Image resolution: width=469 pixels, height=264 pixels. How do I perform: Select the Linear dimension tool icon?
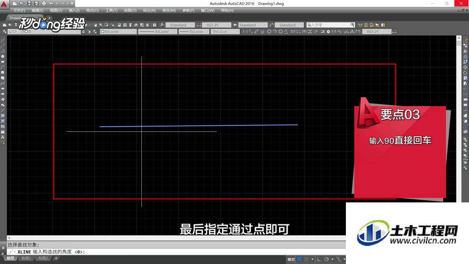tap(245, 32)
